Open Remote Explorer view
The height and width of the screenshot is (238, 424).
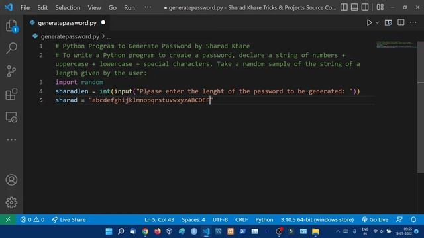pos(11,118)
